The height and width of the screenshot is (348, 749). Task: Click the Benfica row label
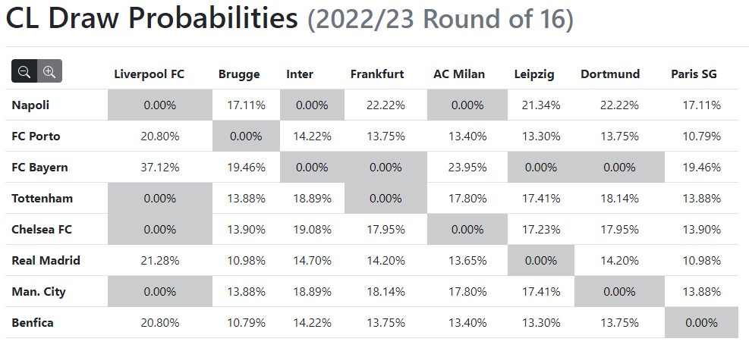pyautogui.click(x=33, y=323)
